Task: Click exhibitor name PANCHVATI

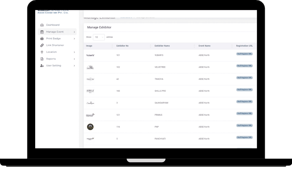Action: click(x=160, y=139)
